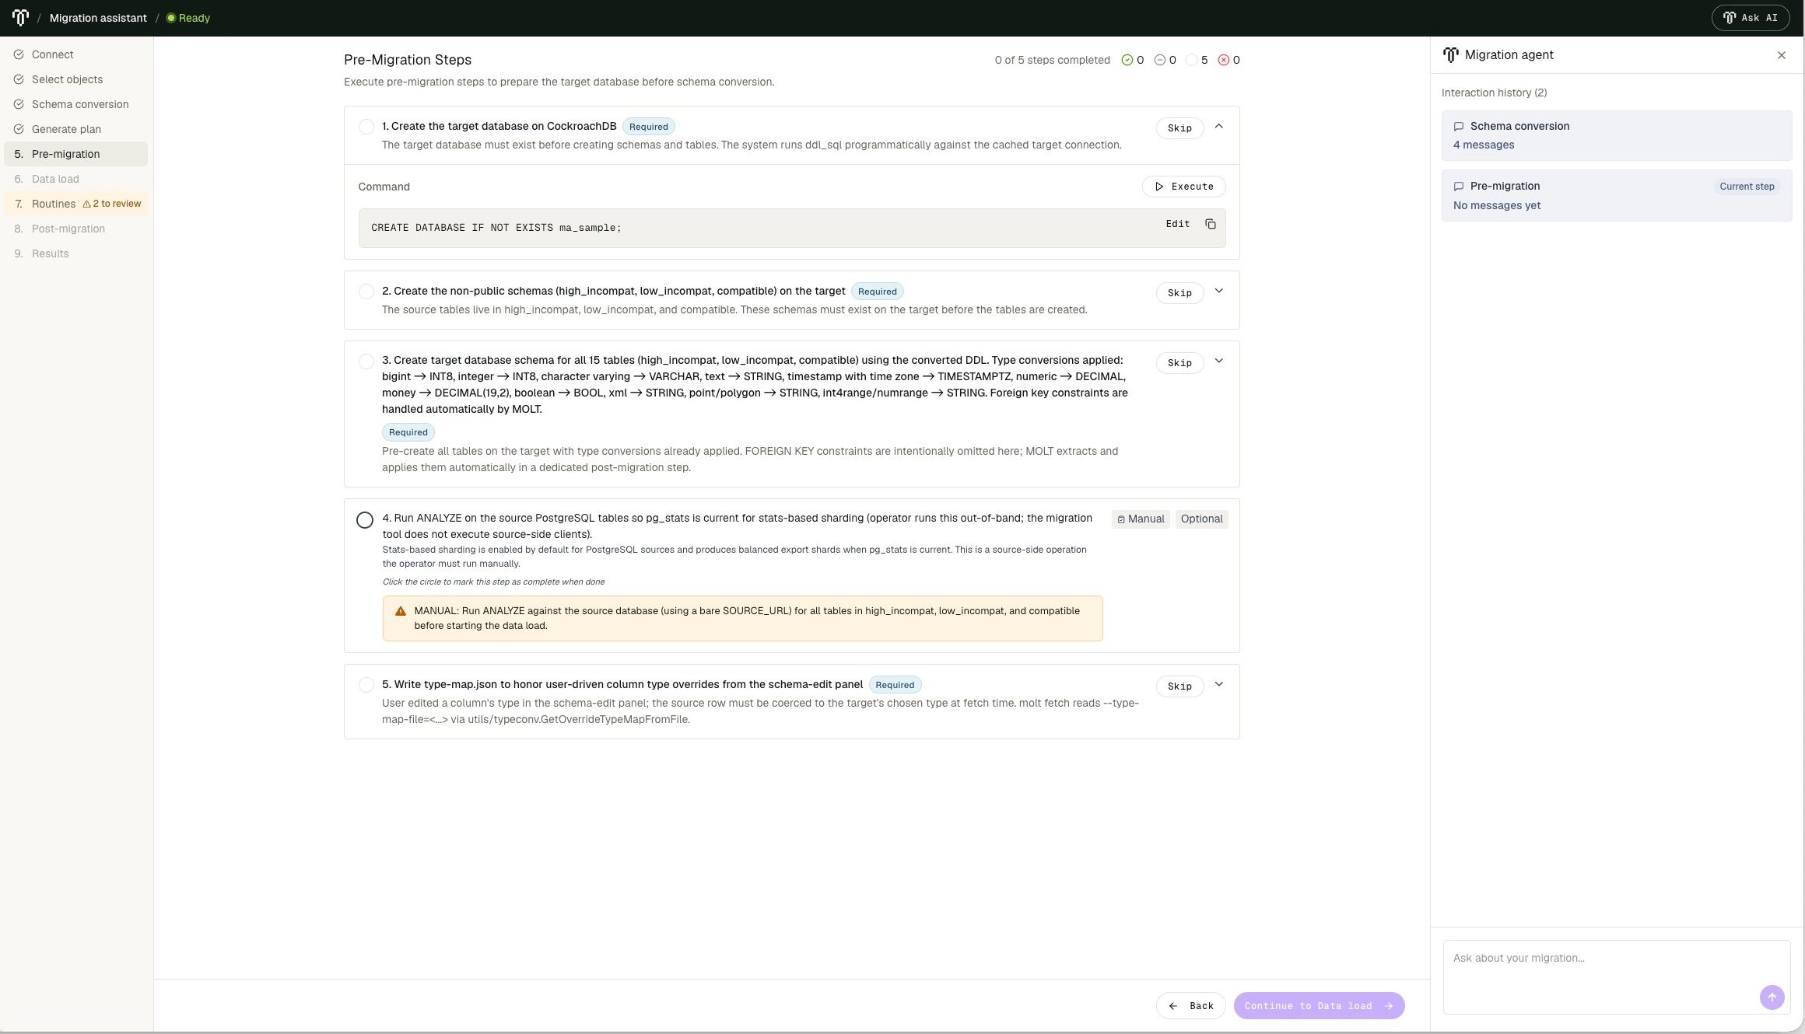Click warning icon in MANUAL notice
Screen dimensions: 1805x1034
(401, 611)
